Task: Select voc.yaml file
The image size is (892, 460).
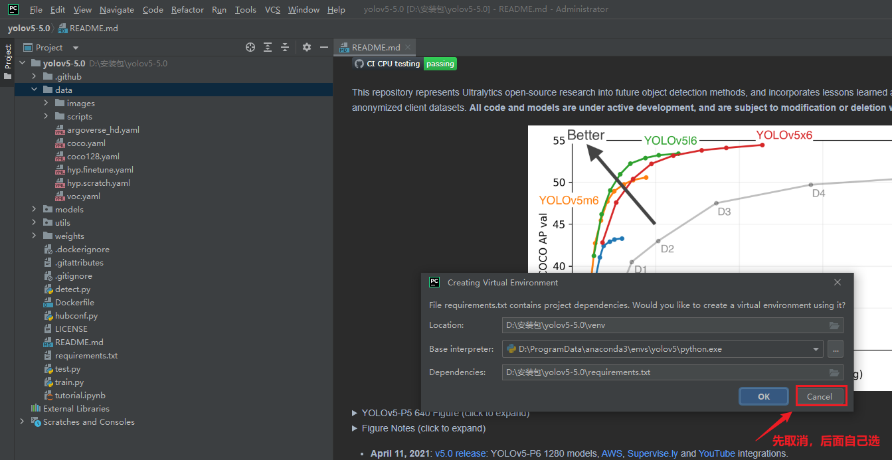Action: pos(77,196)
